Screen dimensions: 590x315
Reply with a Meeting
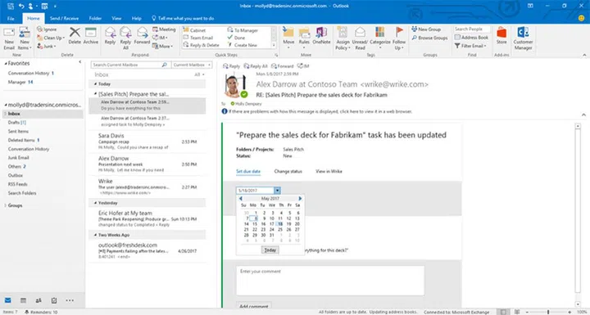tap(164, 29)
